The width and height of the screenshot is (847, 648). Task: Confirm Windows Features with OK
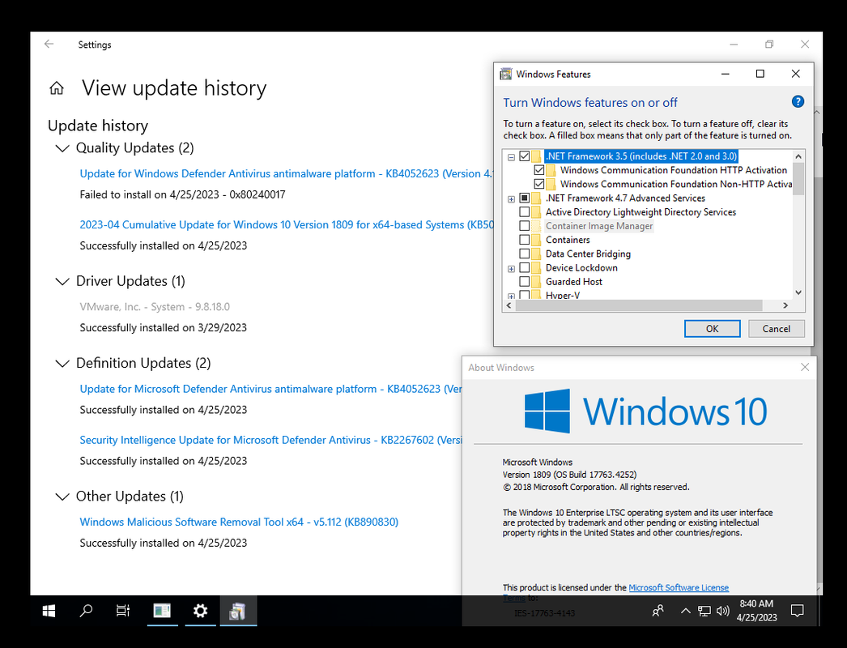(712, 329)
